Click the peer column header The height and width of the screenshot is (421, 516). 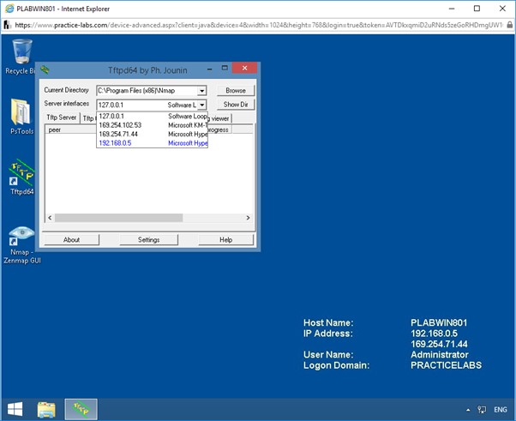pos(70,129)
